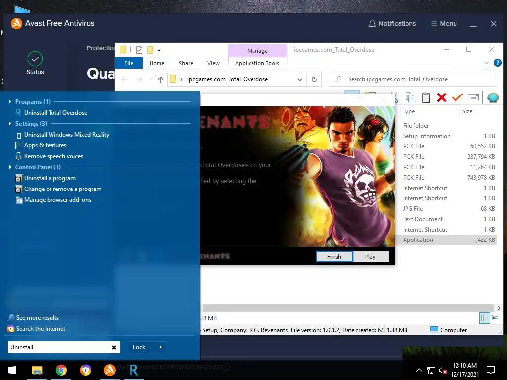Image resolution: width=507 pixels, height=380 pixels.
Task: Open Apps & features setting
Action: [x=45, y=145]
